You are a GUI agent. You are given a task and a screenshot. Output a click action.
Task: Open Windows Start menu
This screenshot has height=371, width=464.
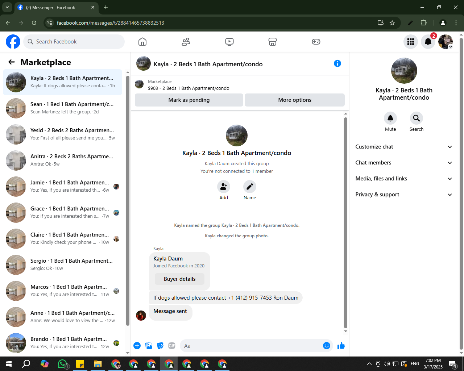9,364
